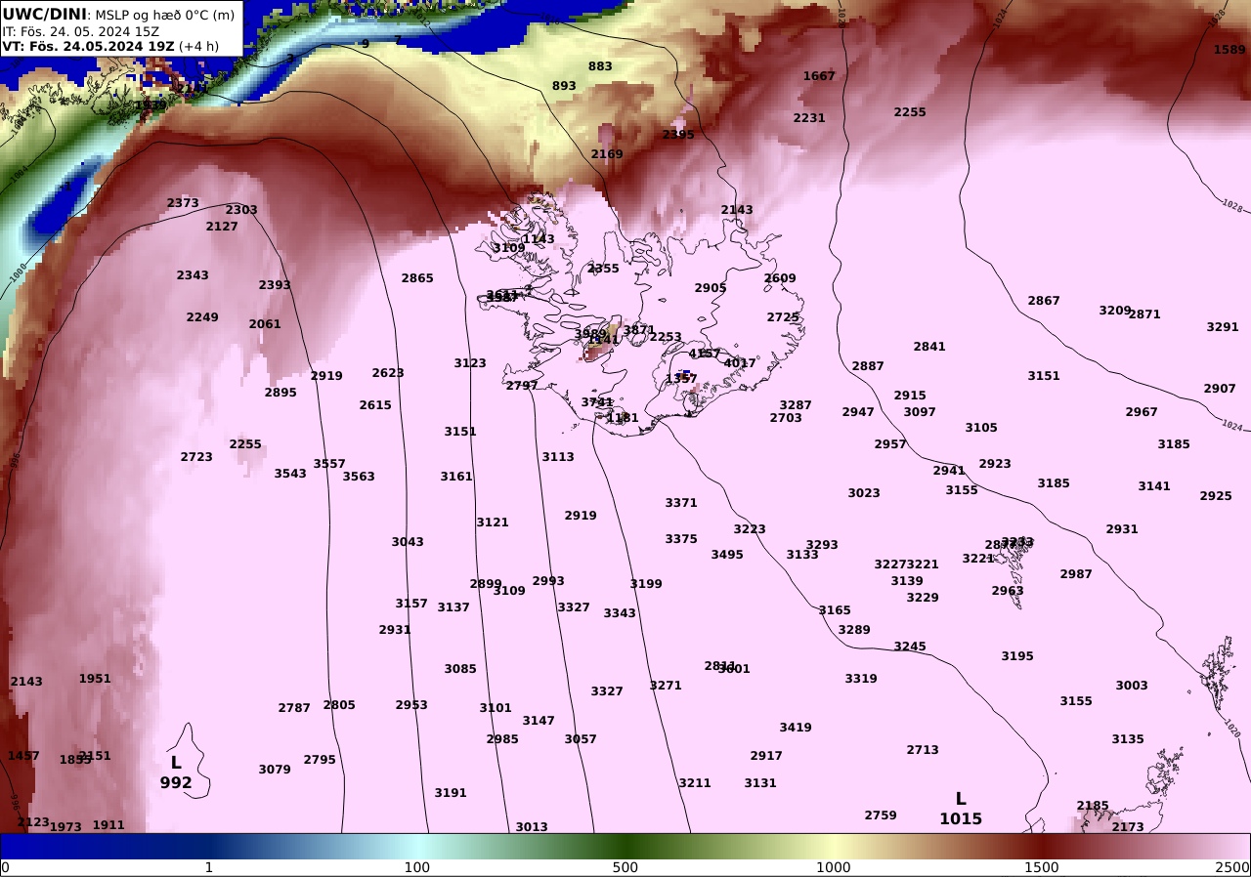The height and width of the screenshot is (877, 1251).
Task: Click the height value 2373
Action: click(183, 203)
